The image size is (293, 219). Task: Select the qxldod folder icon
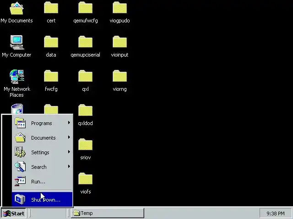[x=86, y=110]
